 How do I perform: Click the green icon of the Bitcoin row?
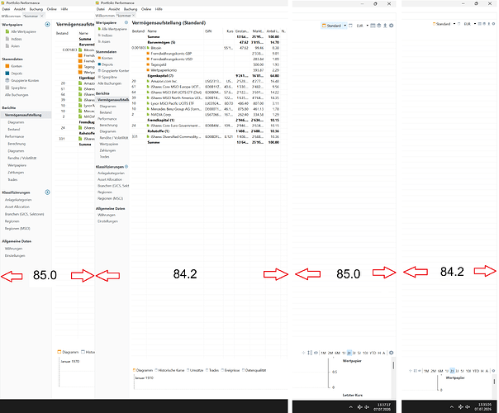click(x=149, y=48)
